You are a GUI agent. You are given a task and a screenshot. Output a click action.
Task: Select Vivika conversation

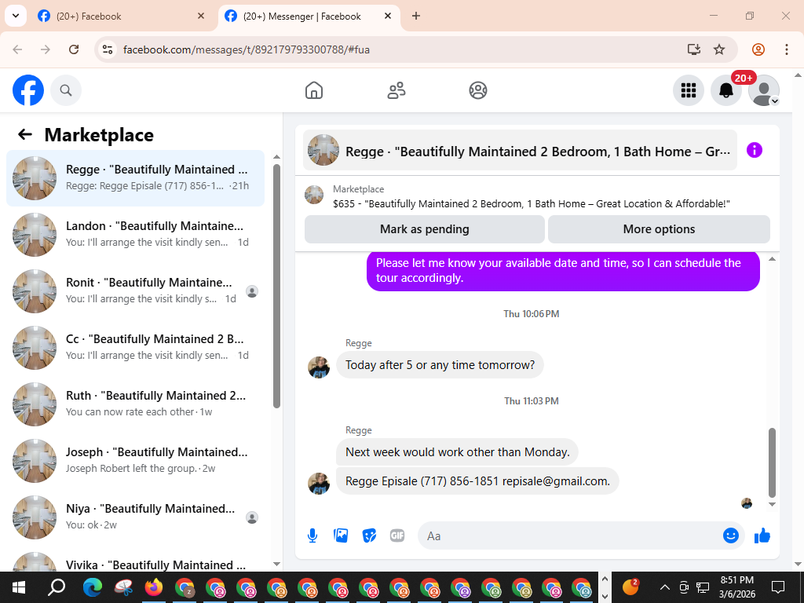[x=135, y=561]
